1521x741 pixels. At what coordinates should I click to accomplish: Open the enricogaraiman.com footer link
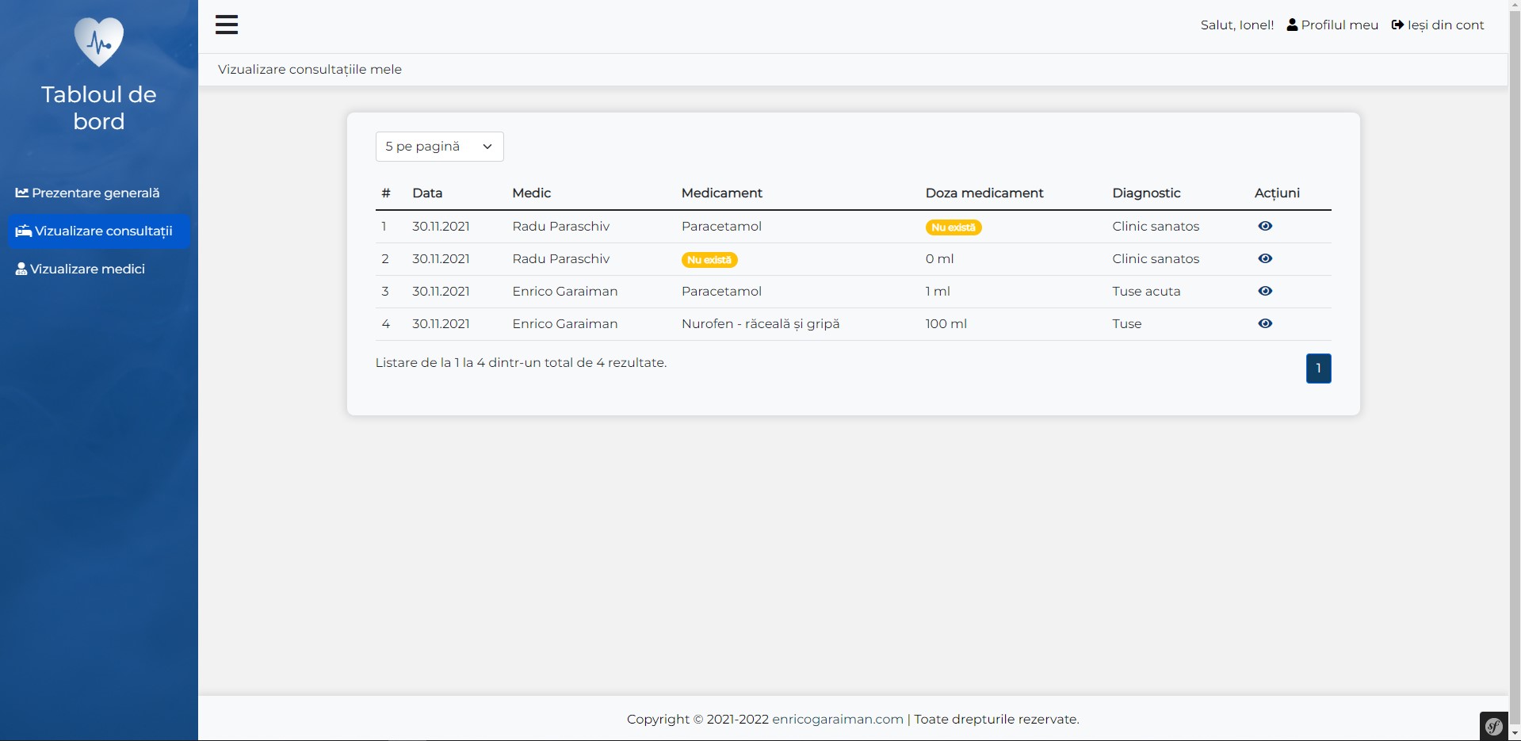(837, 719)
